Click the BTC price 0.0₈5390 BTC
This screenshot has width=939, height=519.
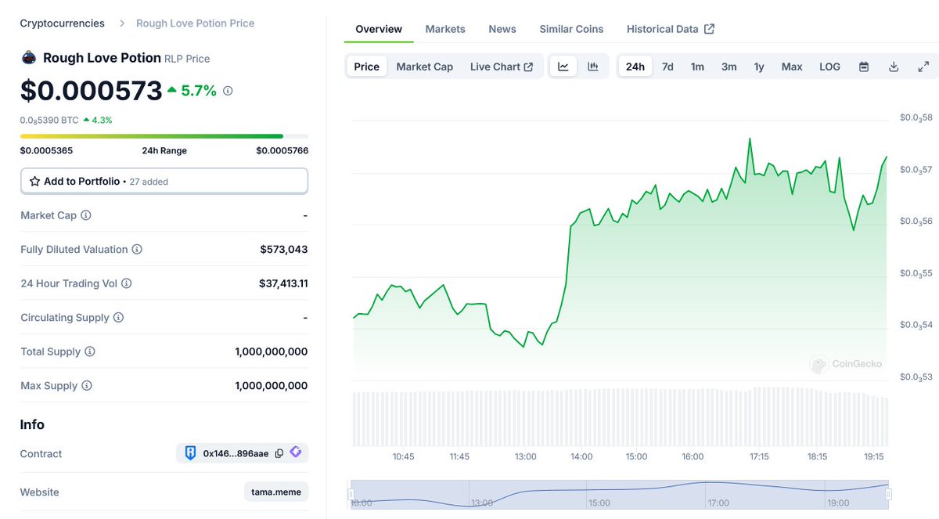(x=49, y=120)
